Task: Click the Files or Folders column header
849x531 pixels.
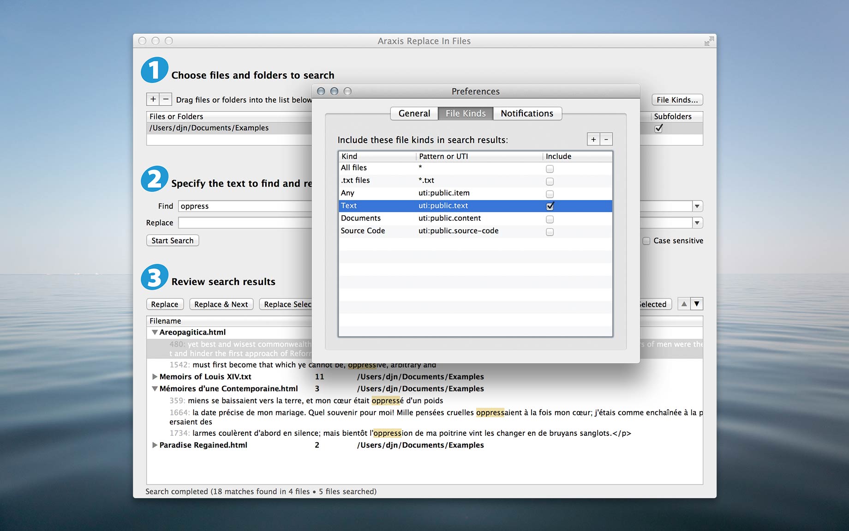Action: pyautogui.click(x=229, y=116)
